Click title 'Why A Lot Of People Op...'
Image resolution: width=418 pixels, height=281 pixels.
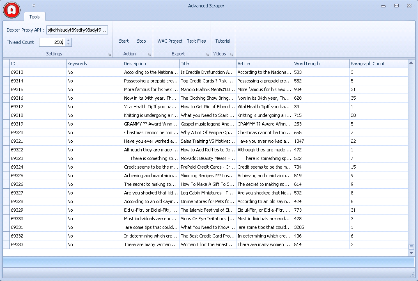click(x=208, y=133)
